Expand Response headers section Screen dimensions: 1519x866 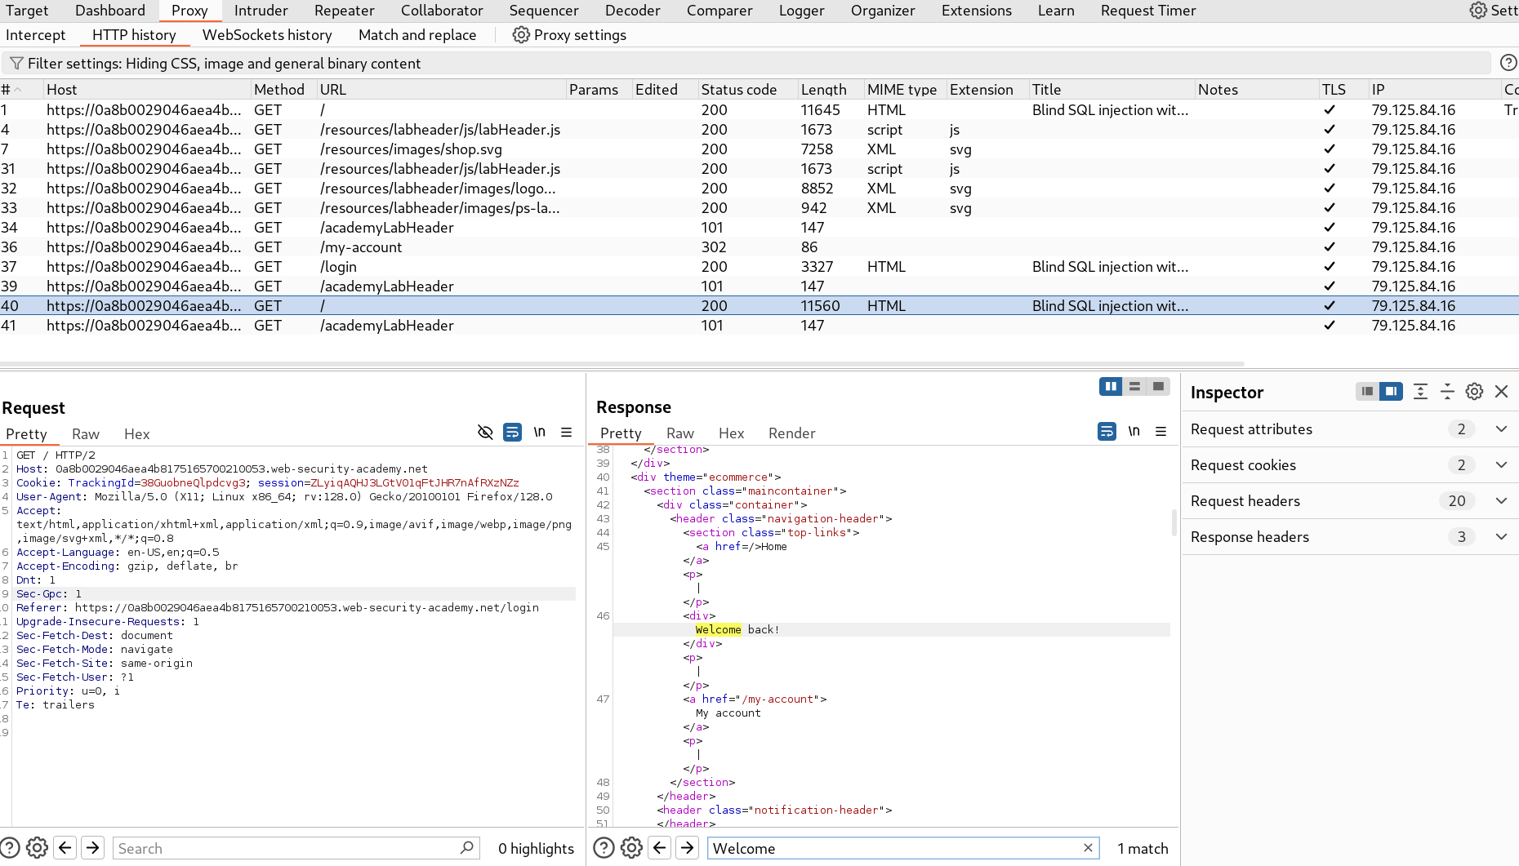tap(1501, 537)
